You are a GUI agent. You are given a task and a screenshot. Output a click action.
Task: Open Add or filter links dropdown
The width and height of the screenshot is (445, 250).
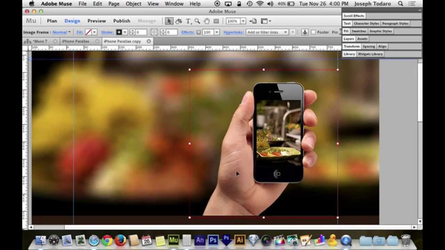(267, 32)
